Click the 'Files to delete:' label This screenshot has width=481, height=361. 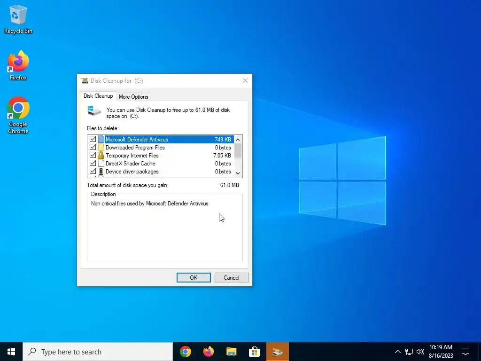103,128
